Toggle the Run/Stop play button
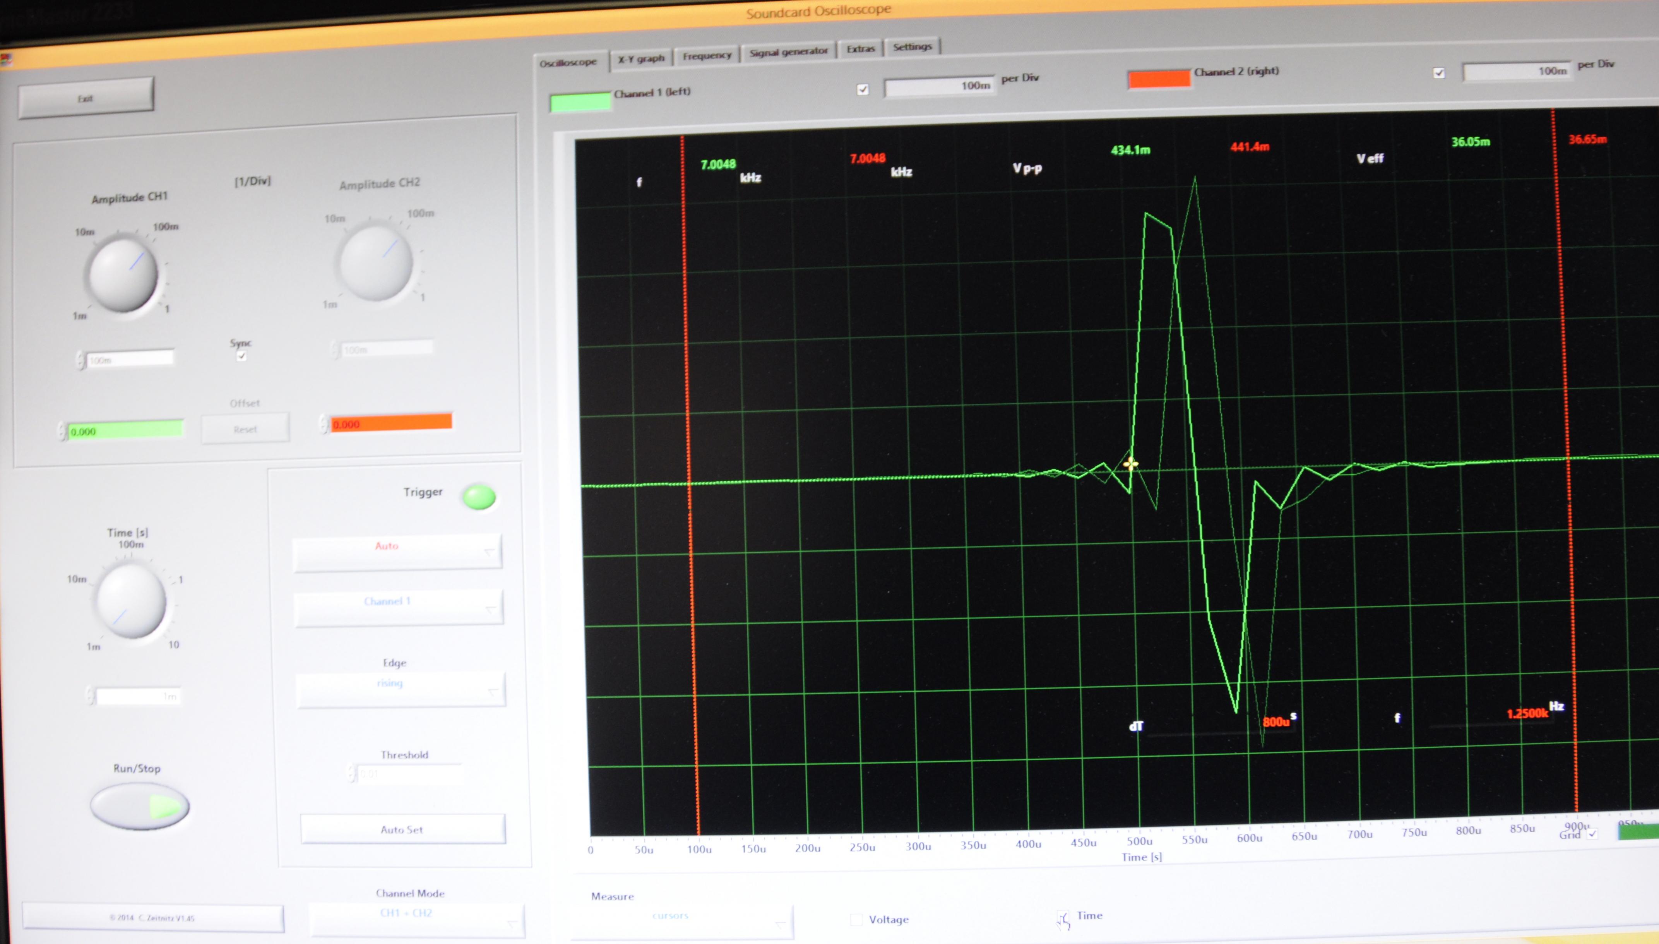Image resolution: width=1659 pixels, height=944 pixels. pyautogui.click(x=140, y=806)
